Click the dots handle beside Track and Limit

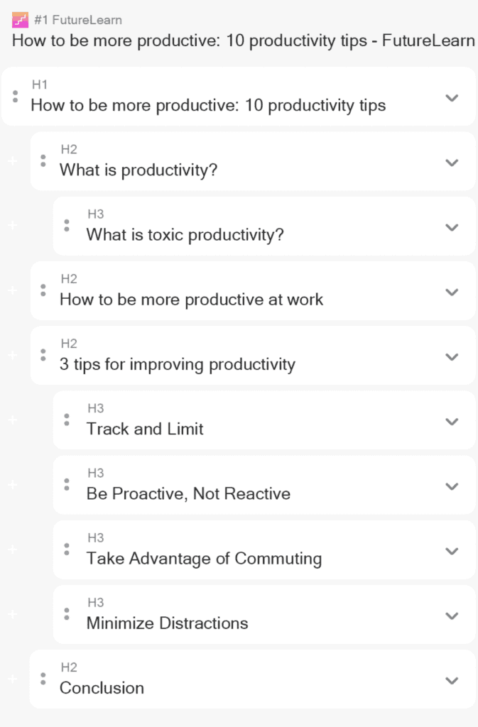tap(67, 420)
